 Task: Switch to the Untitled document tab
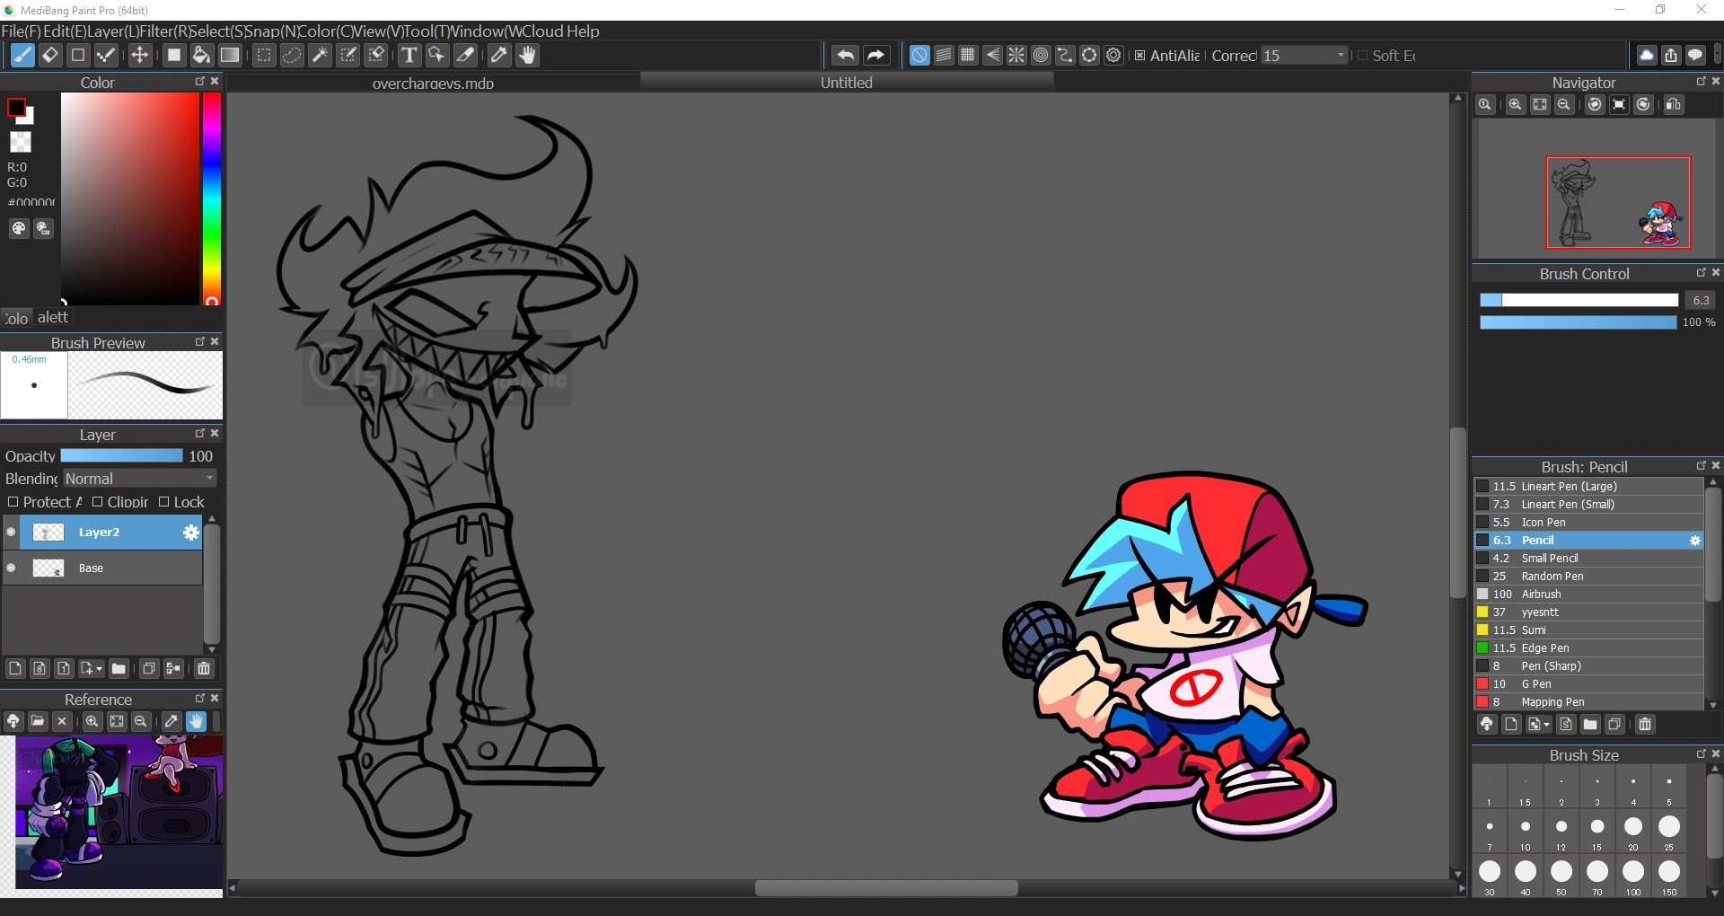846,83
